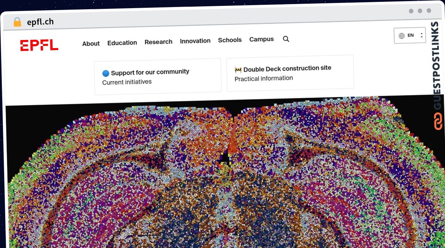Viewport: 445px width, 248px height.
Task: Open the Campus menu
Action: pos(261,39)
